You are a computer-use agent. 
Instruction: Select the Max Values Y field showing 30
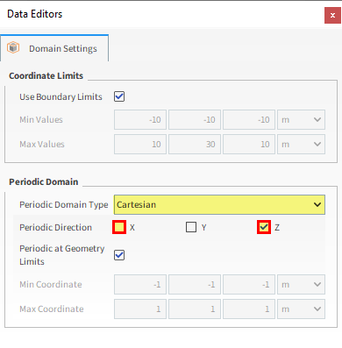[195, 144]
